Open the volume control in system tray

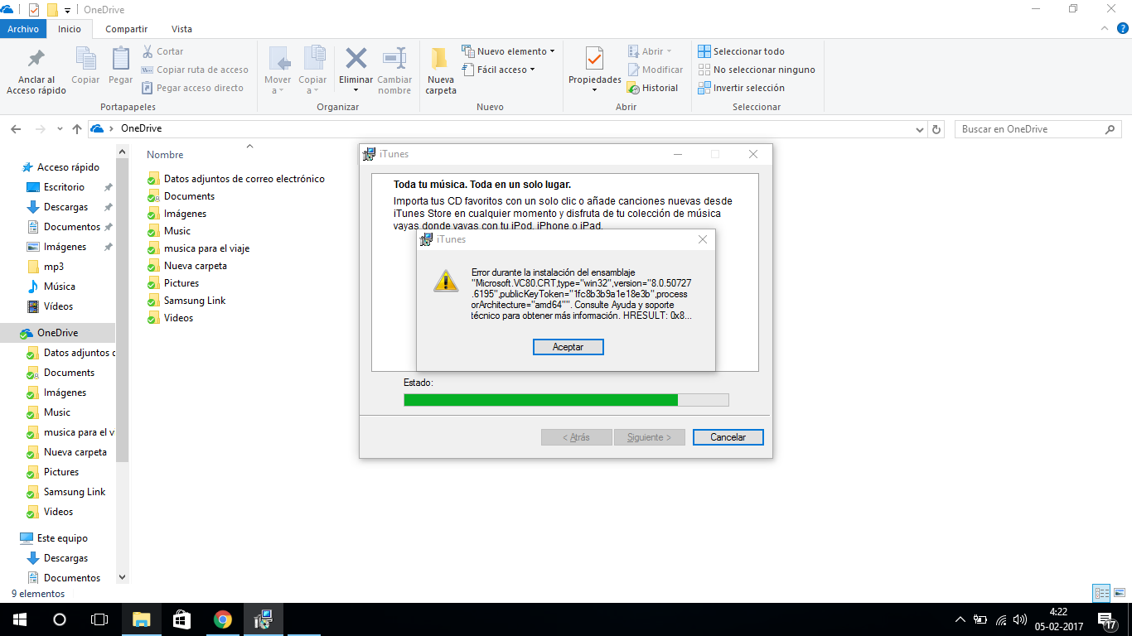point(1020,619)
